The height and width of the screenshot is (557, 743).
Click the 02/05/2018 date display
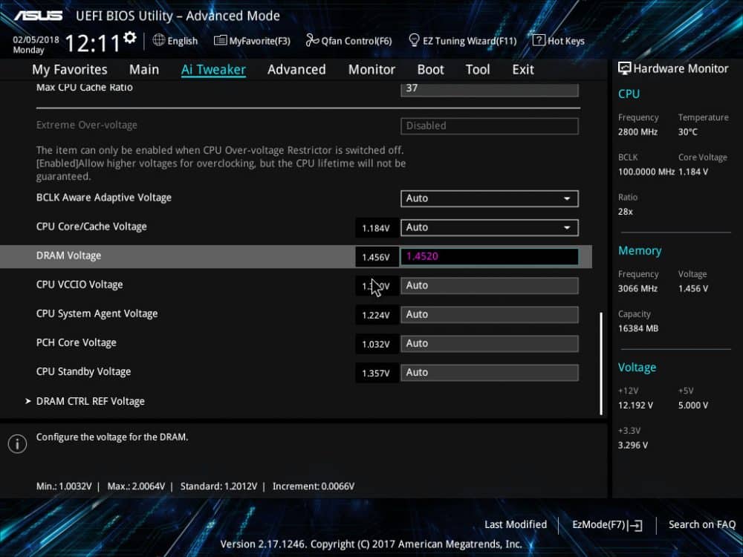tap(36, 40)
